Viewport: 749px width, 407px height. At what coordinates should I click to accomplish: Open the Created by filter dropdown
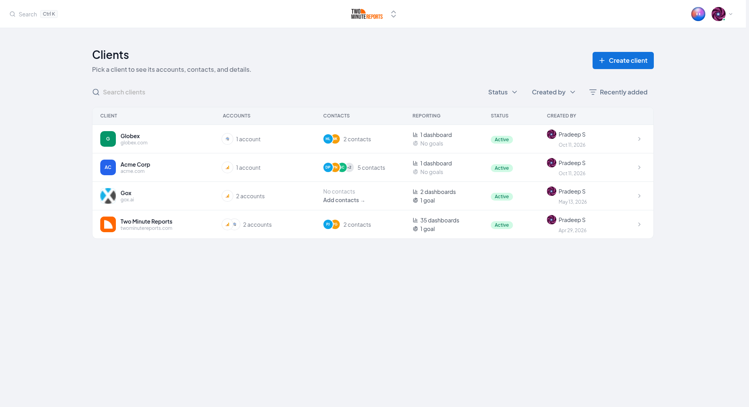(554, 92)
